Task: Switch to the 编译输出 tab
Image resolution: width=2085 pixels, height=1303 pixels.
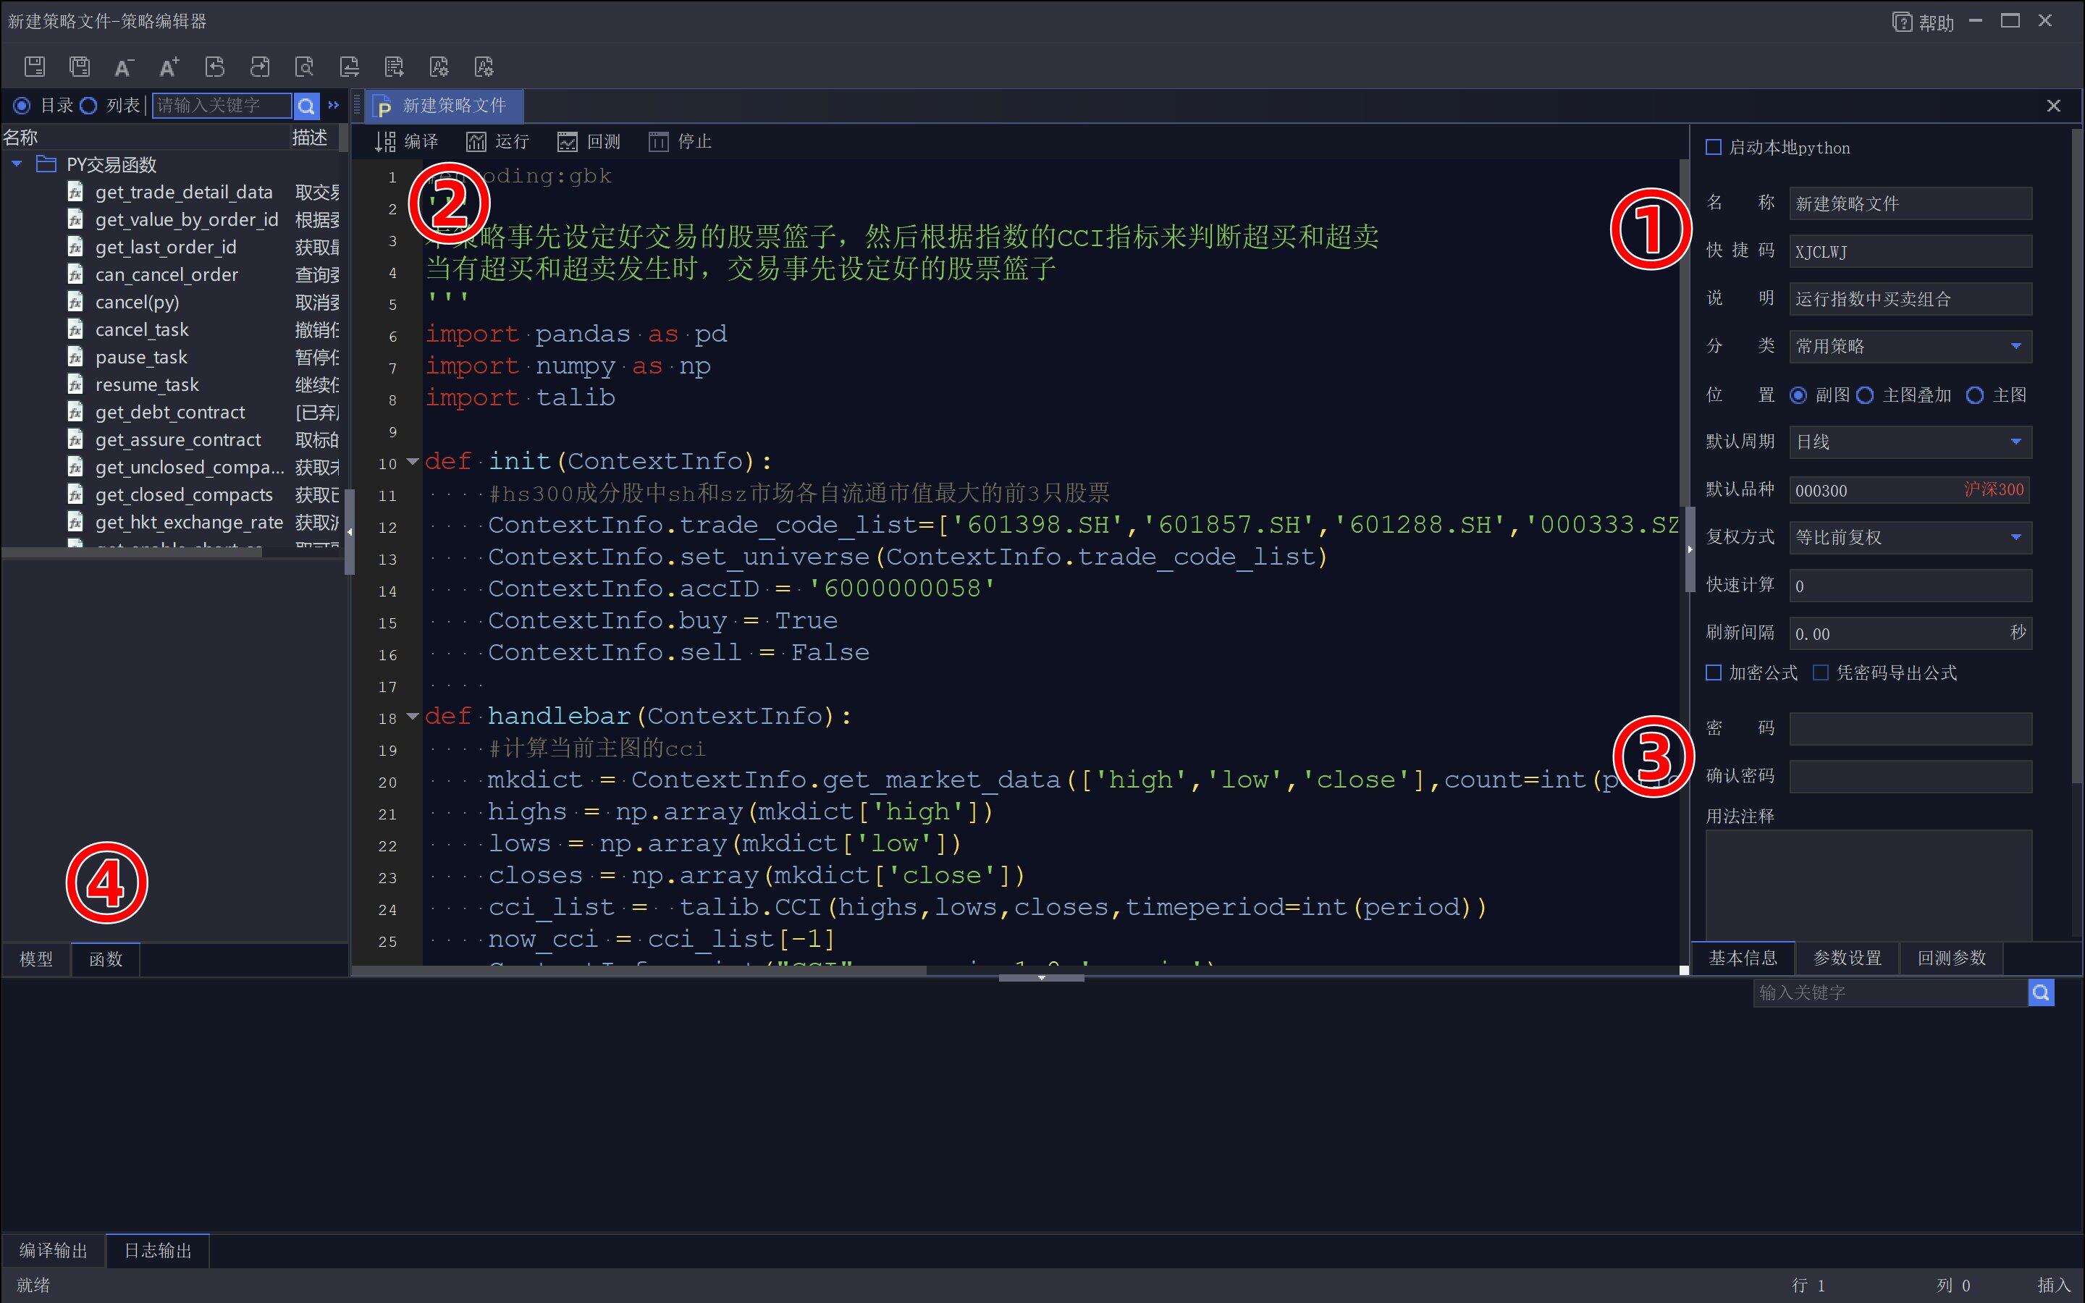Action: click(54, 1249)
